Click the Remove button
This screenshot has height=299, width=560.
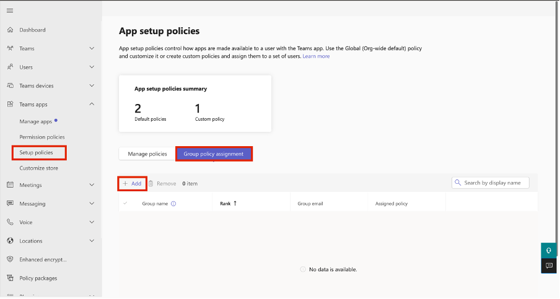162,183
